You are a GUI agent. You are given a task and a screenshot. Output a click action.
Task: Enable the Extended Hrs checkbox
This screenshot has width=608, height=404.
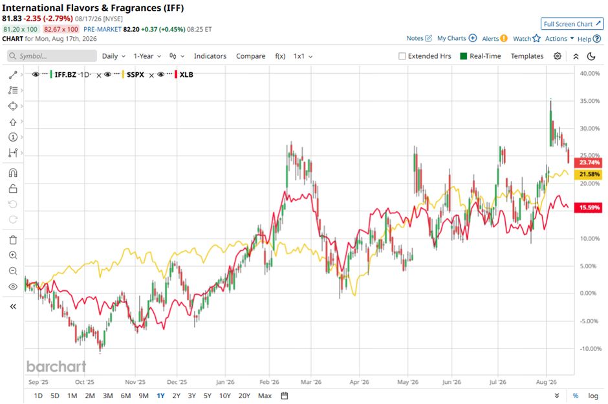tap(402, 56)
